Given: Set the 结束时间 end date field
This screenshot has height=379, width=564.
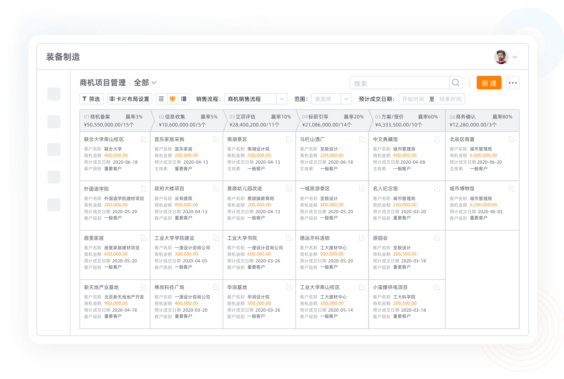Looking at the screenshot, I should (x=450, y=99).
